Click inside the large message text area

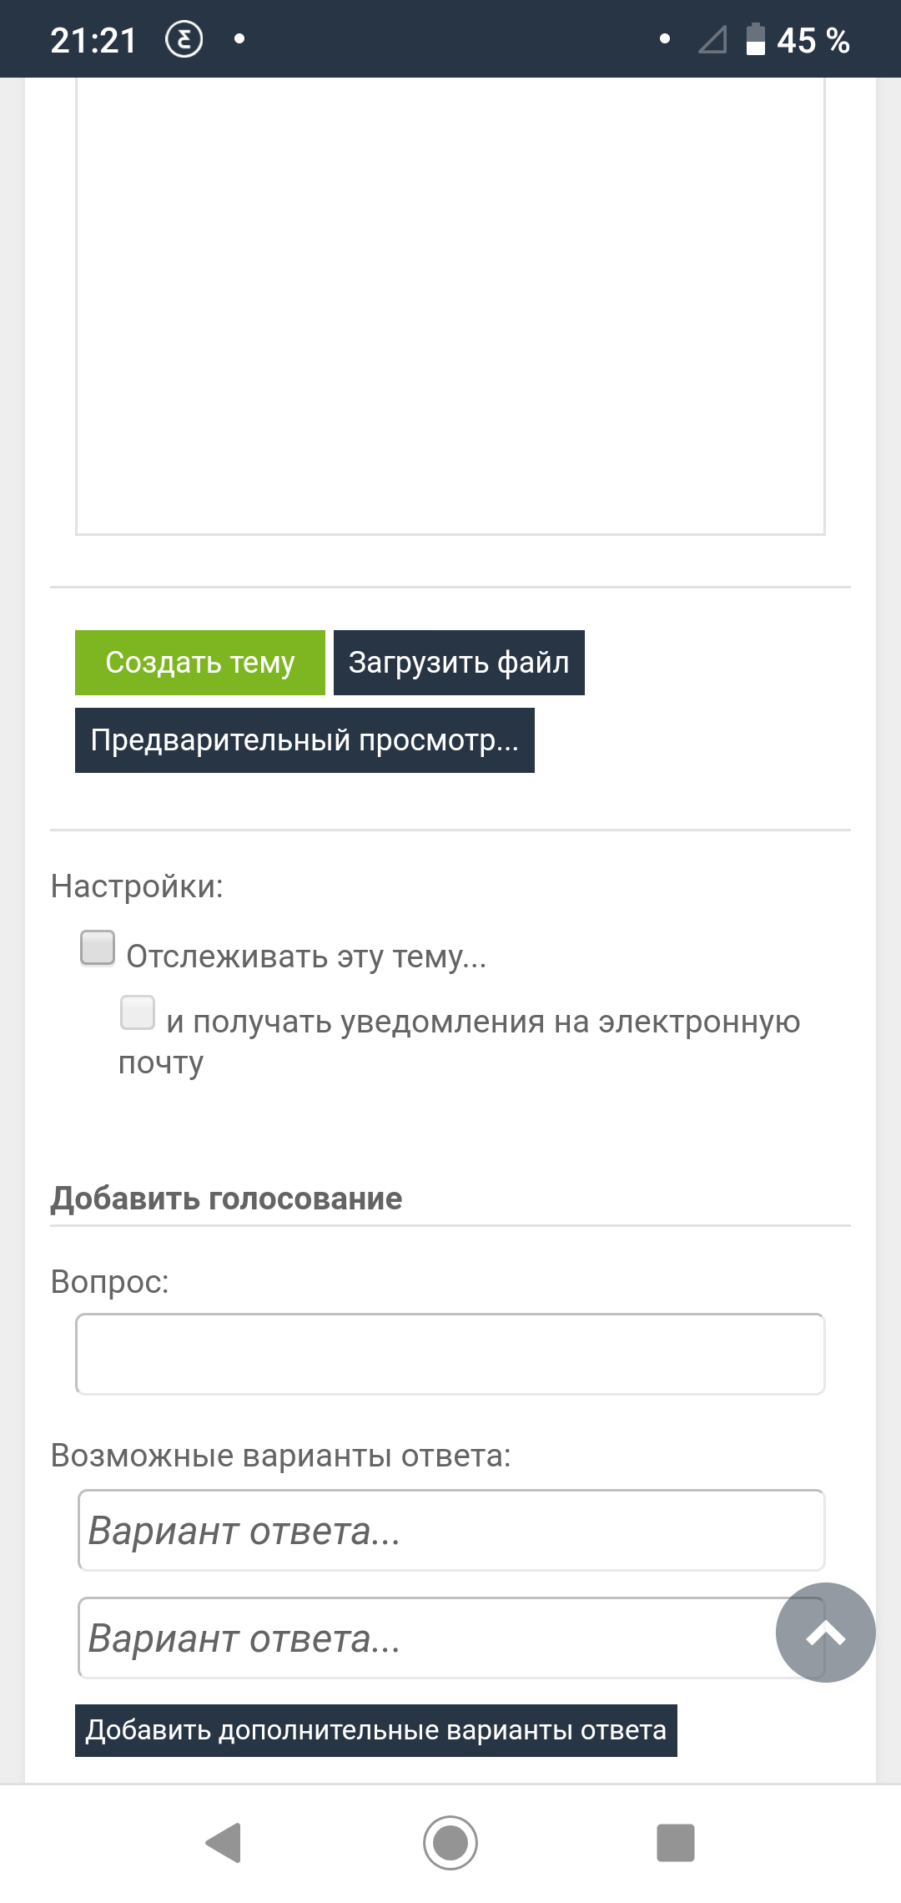450,305
